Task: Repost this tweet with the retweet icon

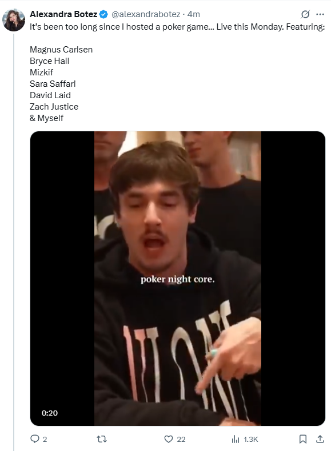Action: pyautogui.click(x=101, y=439)
